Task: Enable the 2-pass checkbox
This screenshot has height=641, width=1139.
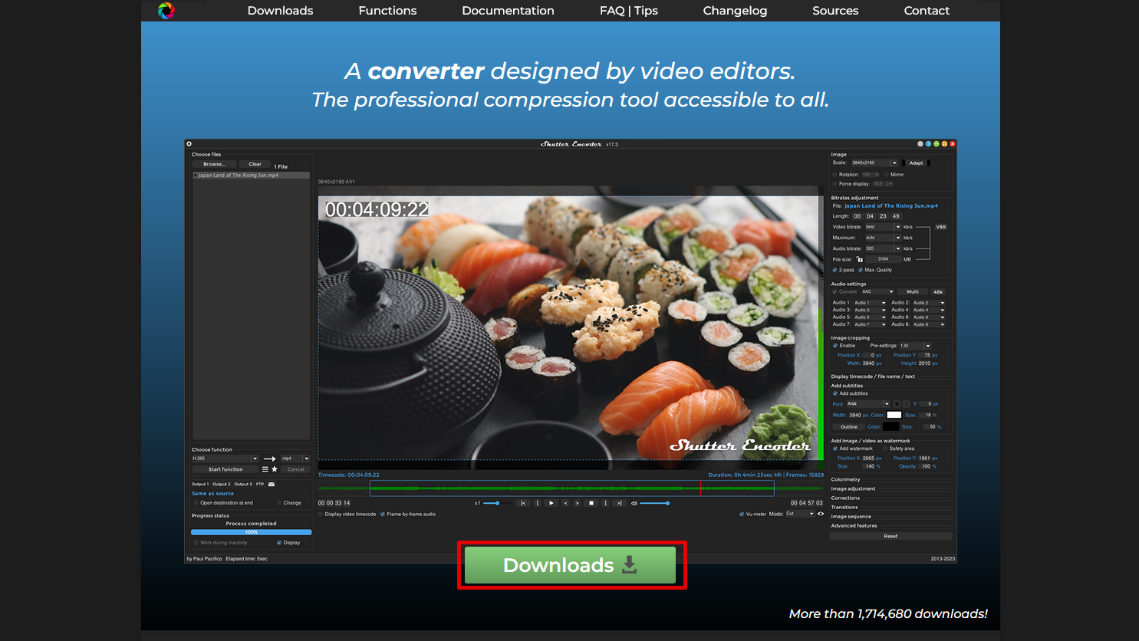Action: pos(835,270)
